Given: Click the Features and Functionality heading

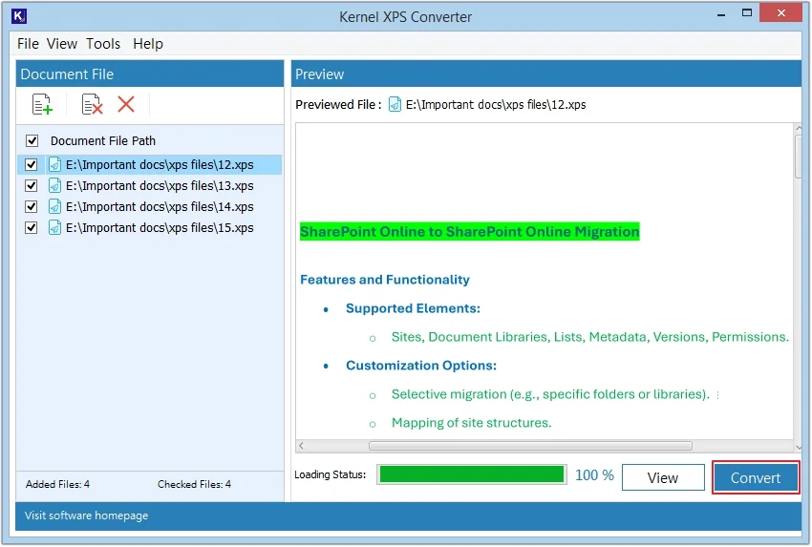Looking at the screenshot, I should coord(385,280).
